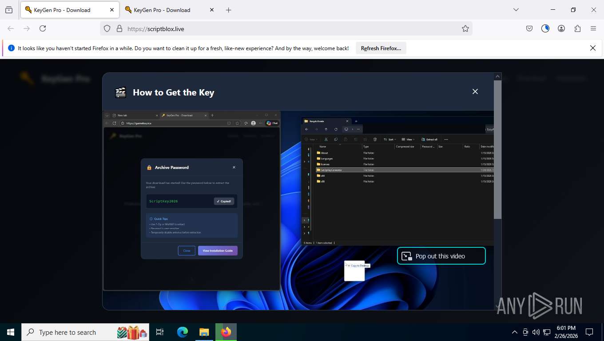
Task: Open the list all tabs dropdown
Action: point(516,10)
